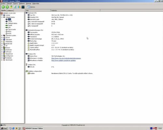This screenshot has height=130, width=163.
Task: Click the taskbar clock
Action: [160, 128]
